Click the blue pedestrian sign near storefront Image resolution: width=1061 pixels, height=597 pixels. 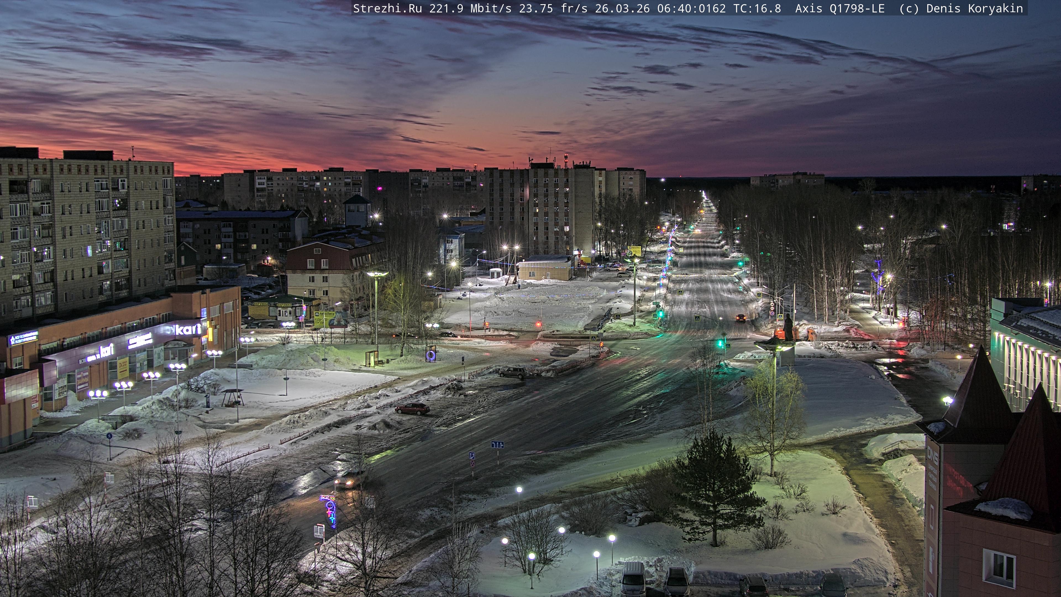coord(109,436)
